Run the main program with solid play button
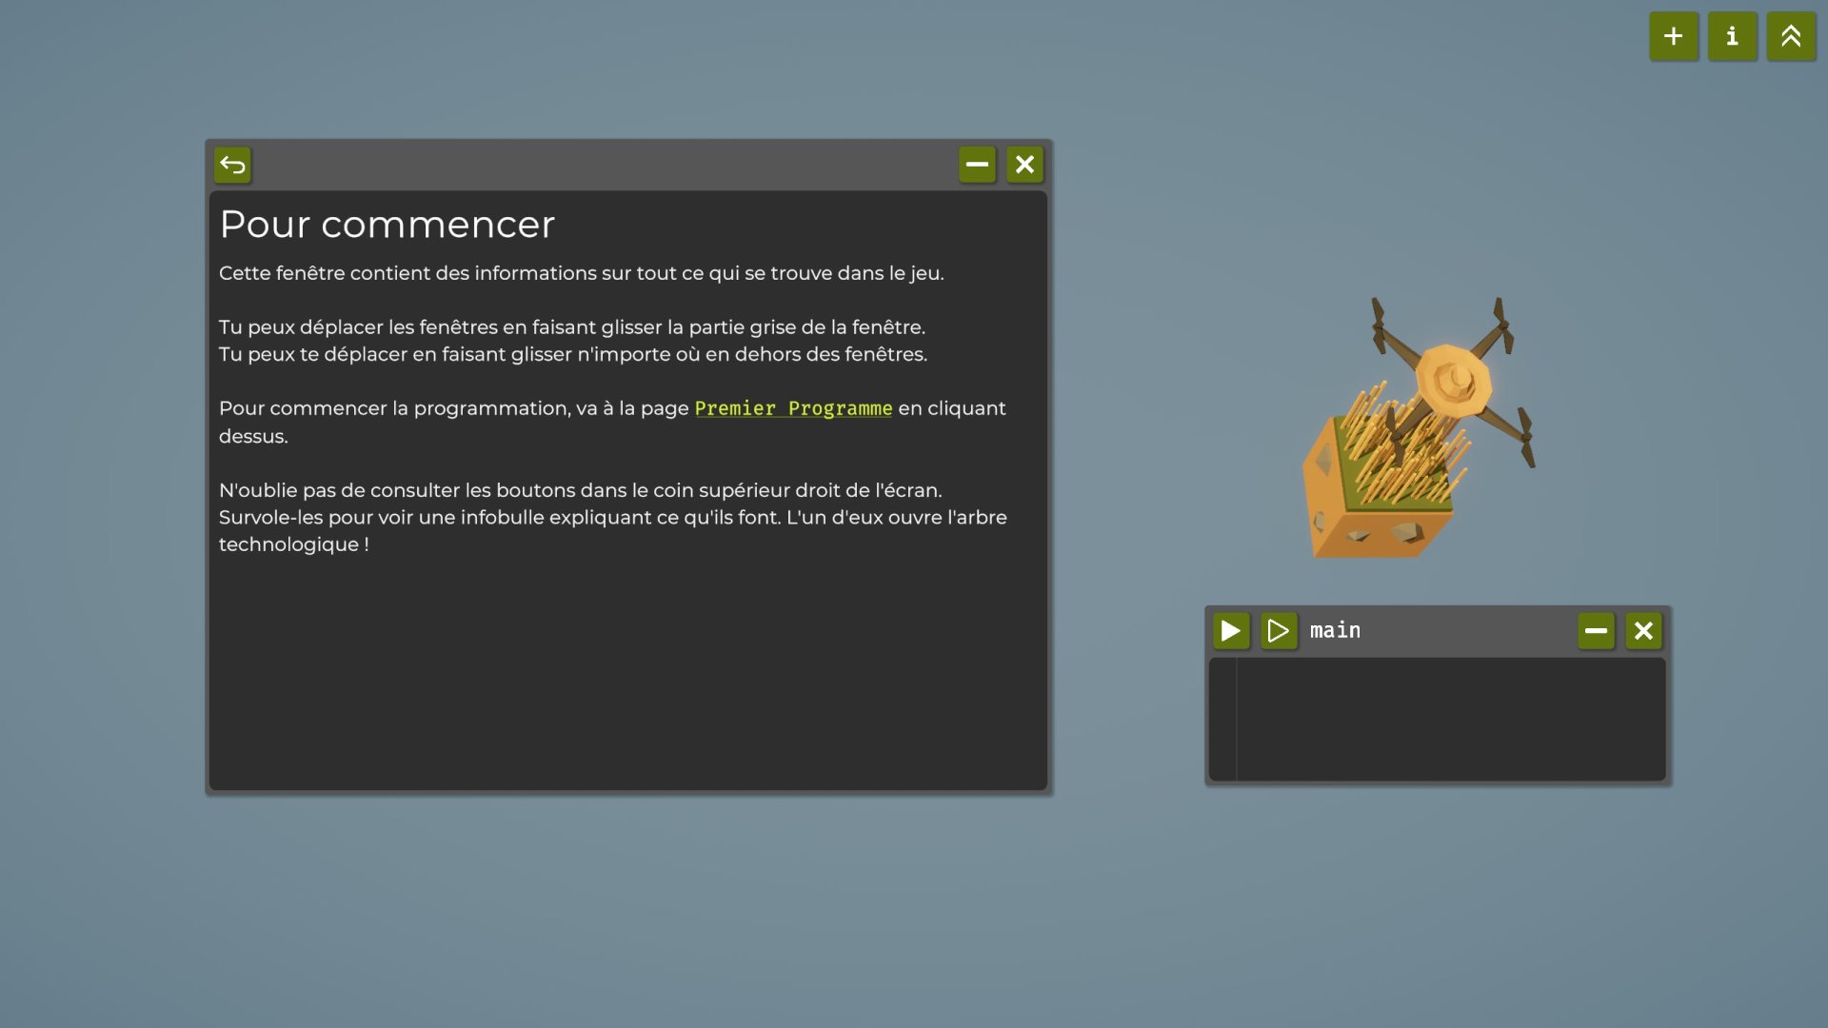The width and height of the screenshot is (1828, 1028). (1230, 630)
